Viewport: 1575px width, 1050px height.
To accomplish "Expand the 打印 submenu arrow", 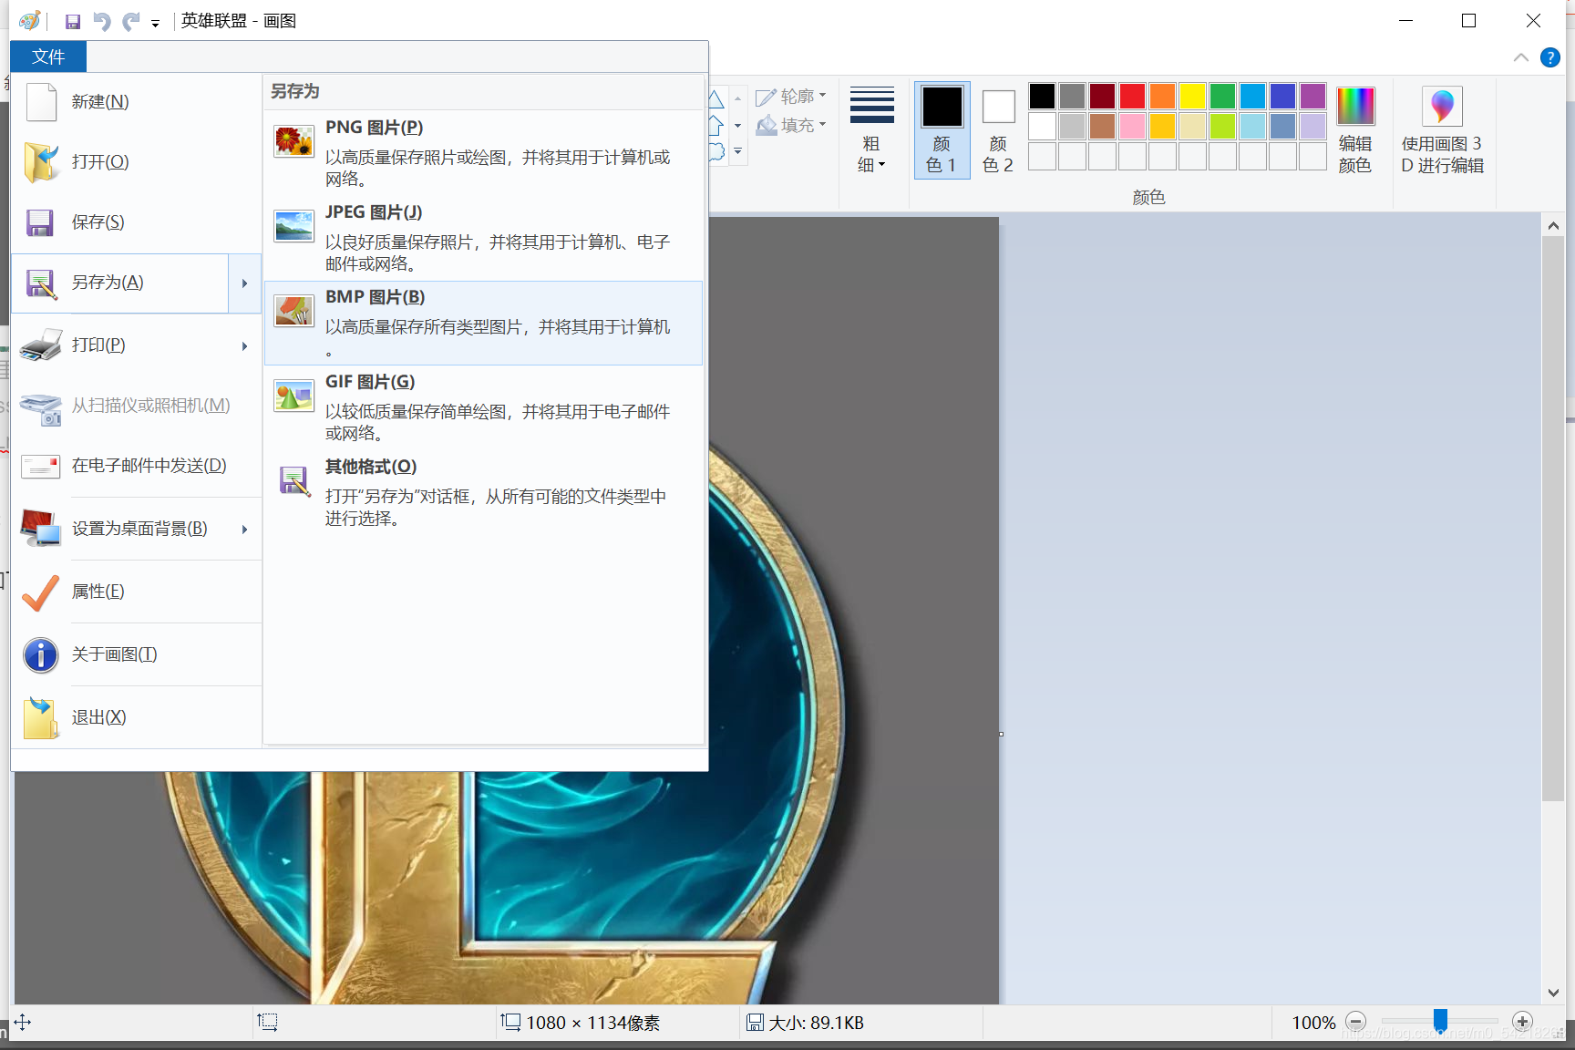I will (x=244, y=345).
